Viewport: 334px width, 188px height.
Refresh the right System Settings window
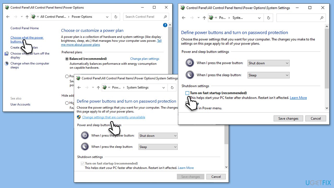269,18
